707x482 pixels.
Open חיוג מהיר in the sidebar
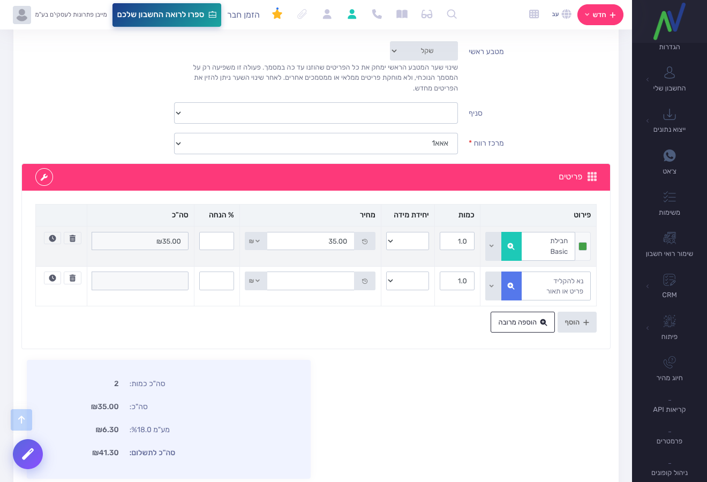670,368
